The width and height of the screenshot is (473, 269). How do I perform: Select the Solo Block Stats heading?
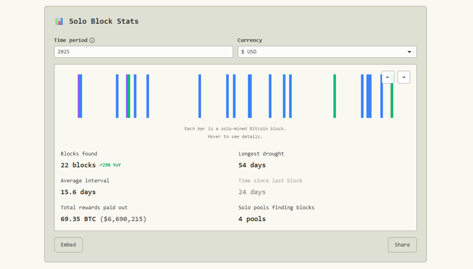click(104, 21)
